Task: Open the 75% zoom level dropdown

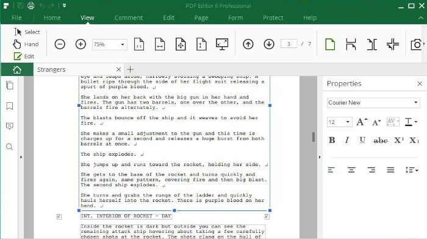Action: coord(123,44)
